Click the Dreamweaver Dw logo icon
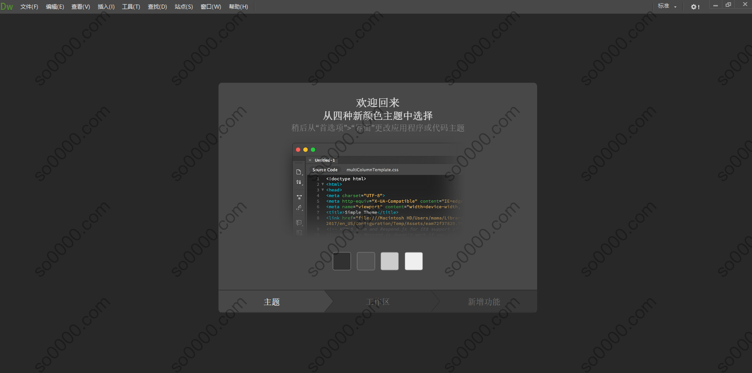 [x=7, y=6]
